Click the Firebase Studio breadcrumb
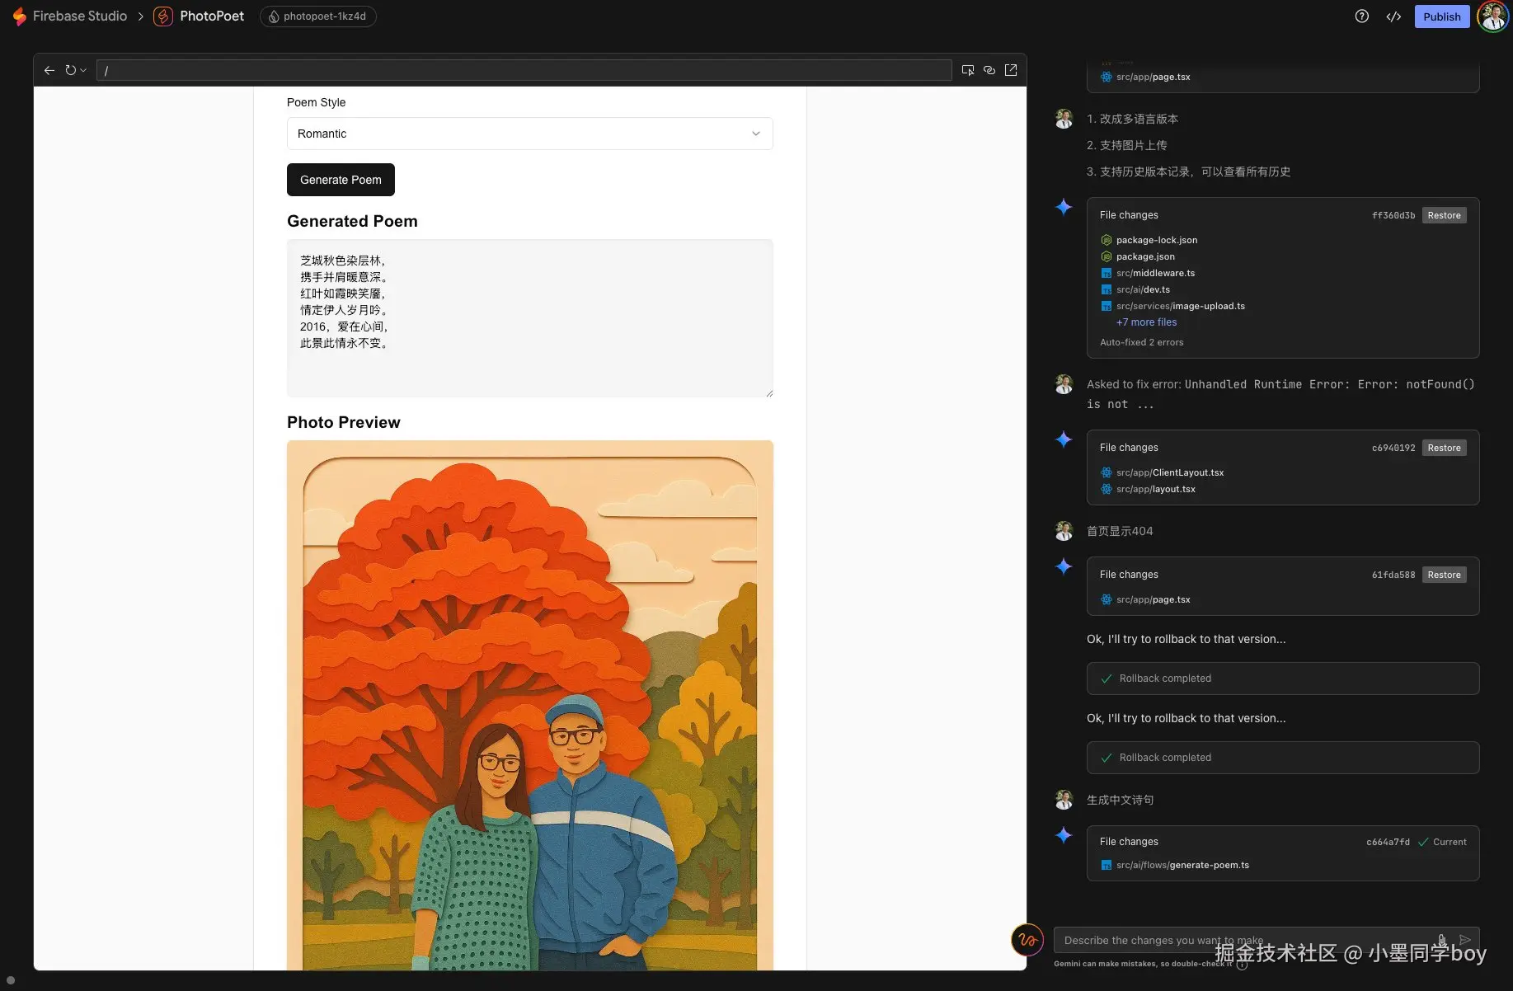Viewport: 1513px width, 991px height. (80, 16)
